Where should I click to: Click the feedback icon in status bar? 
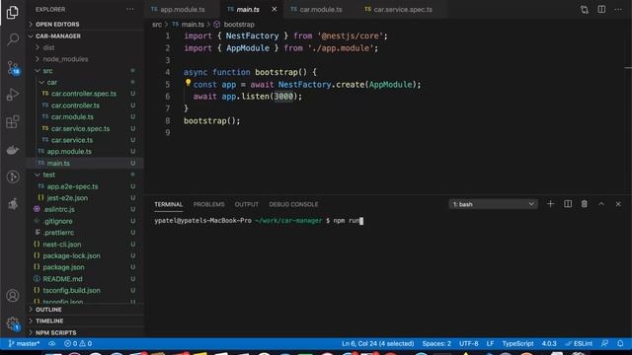[604, 344]
